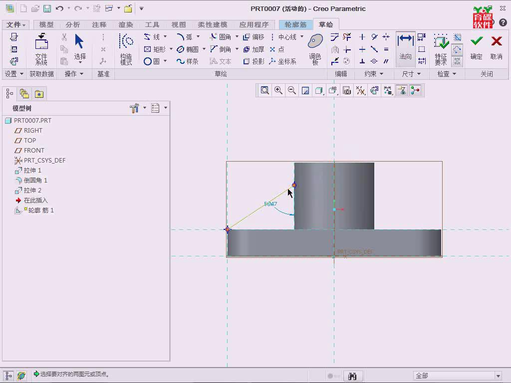Insert a 点 (point) in the sketch
The width and height of the screenshot is (511, 383).
(277, 49)
